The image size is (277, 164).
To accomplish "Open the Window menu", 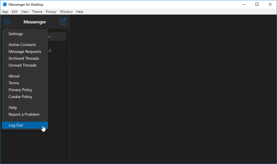I will 66,12.
